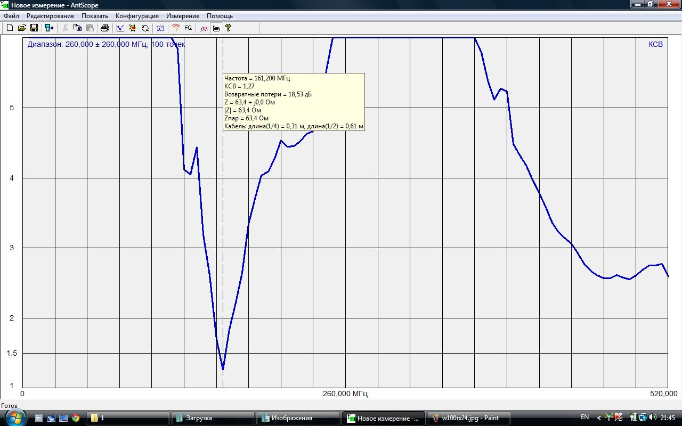682x426 pixels.
Task: Click the Z = 63,4 + j0,0 Ом line
Action: (x=249, y=102)
